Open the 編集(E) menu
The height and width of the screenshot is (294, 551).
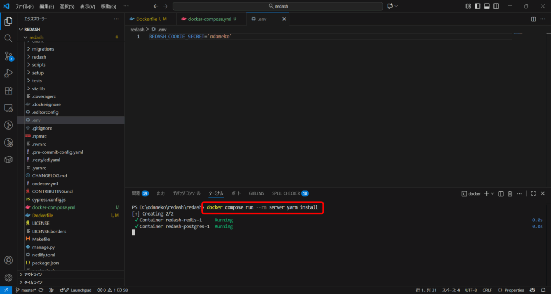click(x=46, y=6)
